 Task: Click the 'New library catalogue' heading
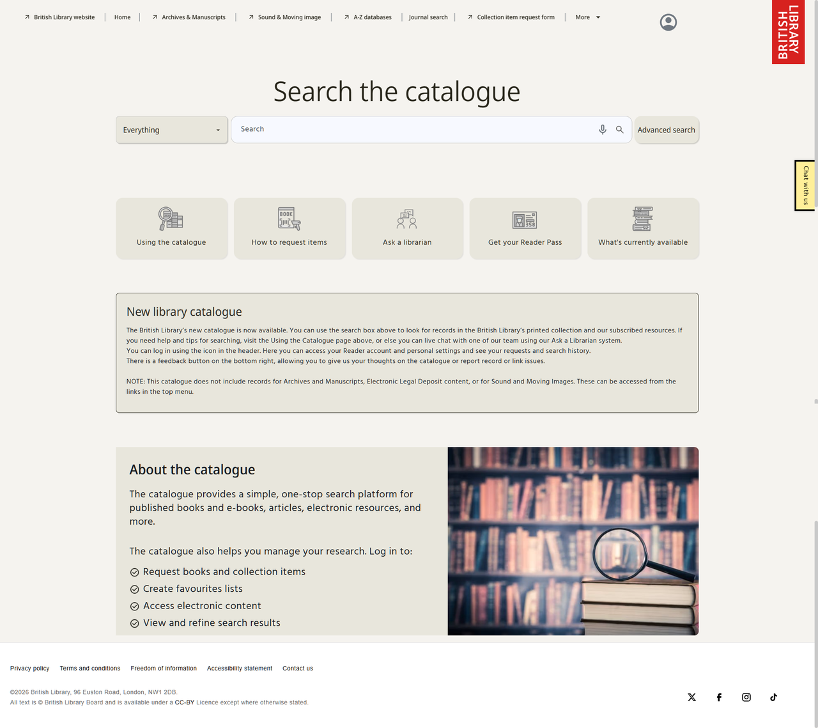(x=184, y=312)
